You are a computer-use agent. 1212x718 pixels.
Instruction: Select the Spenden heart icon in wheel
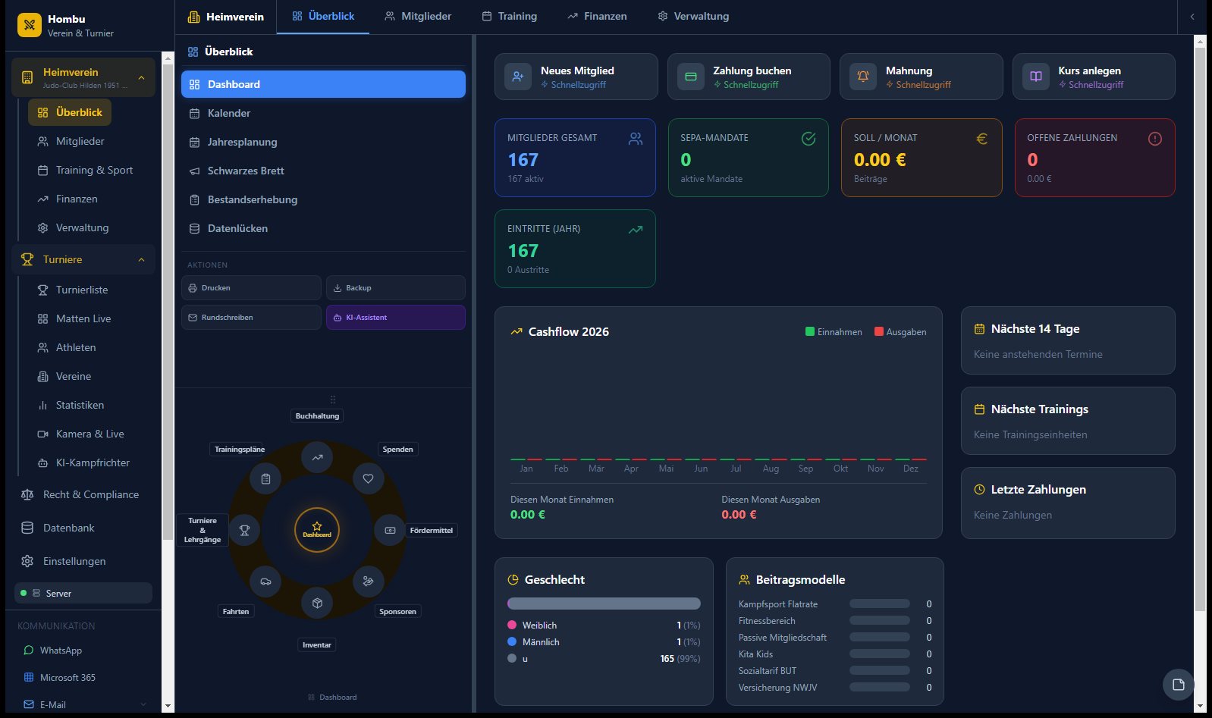coord(368,478)
